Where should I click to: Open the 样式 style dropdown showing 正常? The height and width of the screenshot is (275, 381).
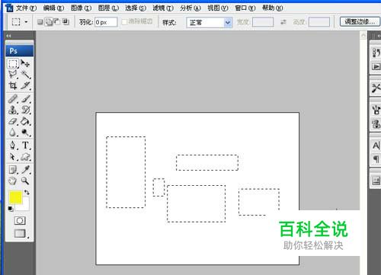210,23
